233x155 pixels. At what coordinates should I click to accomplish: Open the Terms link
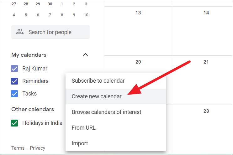pyautogui.click(x=18, y=148)
